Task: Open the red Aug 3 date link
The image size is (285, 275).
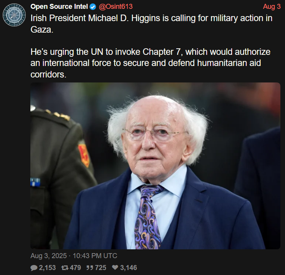Action: click(272, 7)
